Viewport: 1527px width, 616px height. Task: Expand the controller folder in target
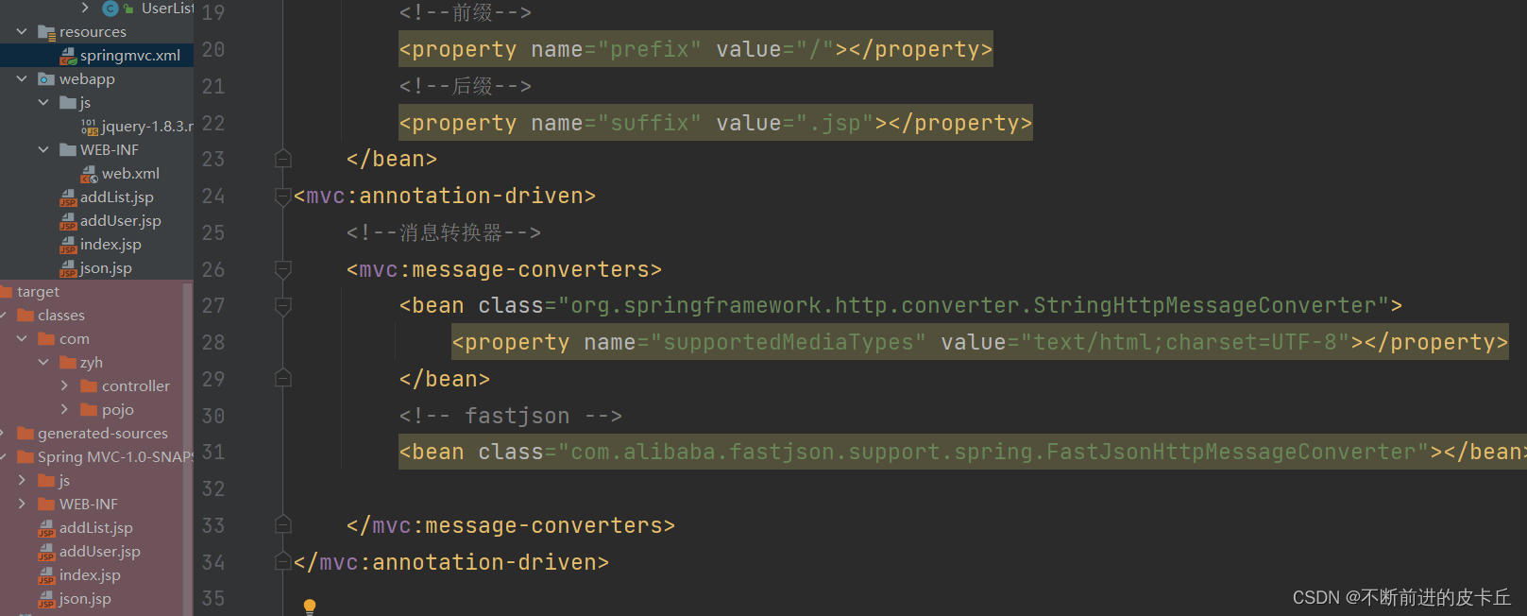click(64, 385)
